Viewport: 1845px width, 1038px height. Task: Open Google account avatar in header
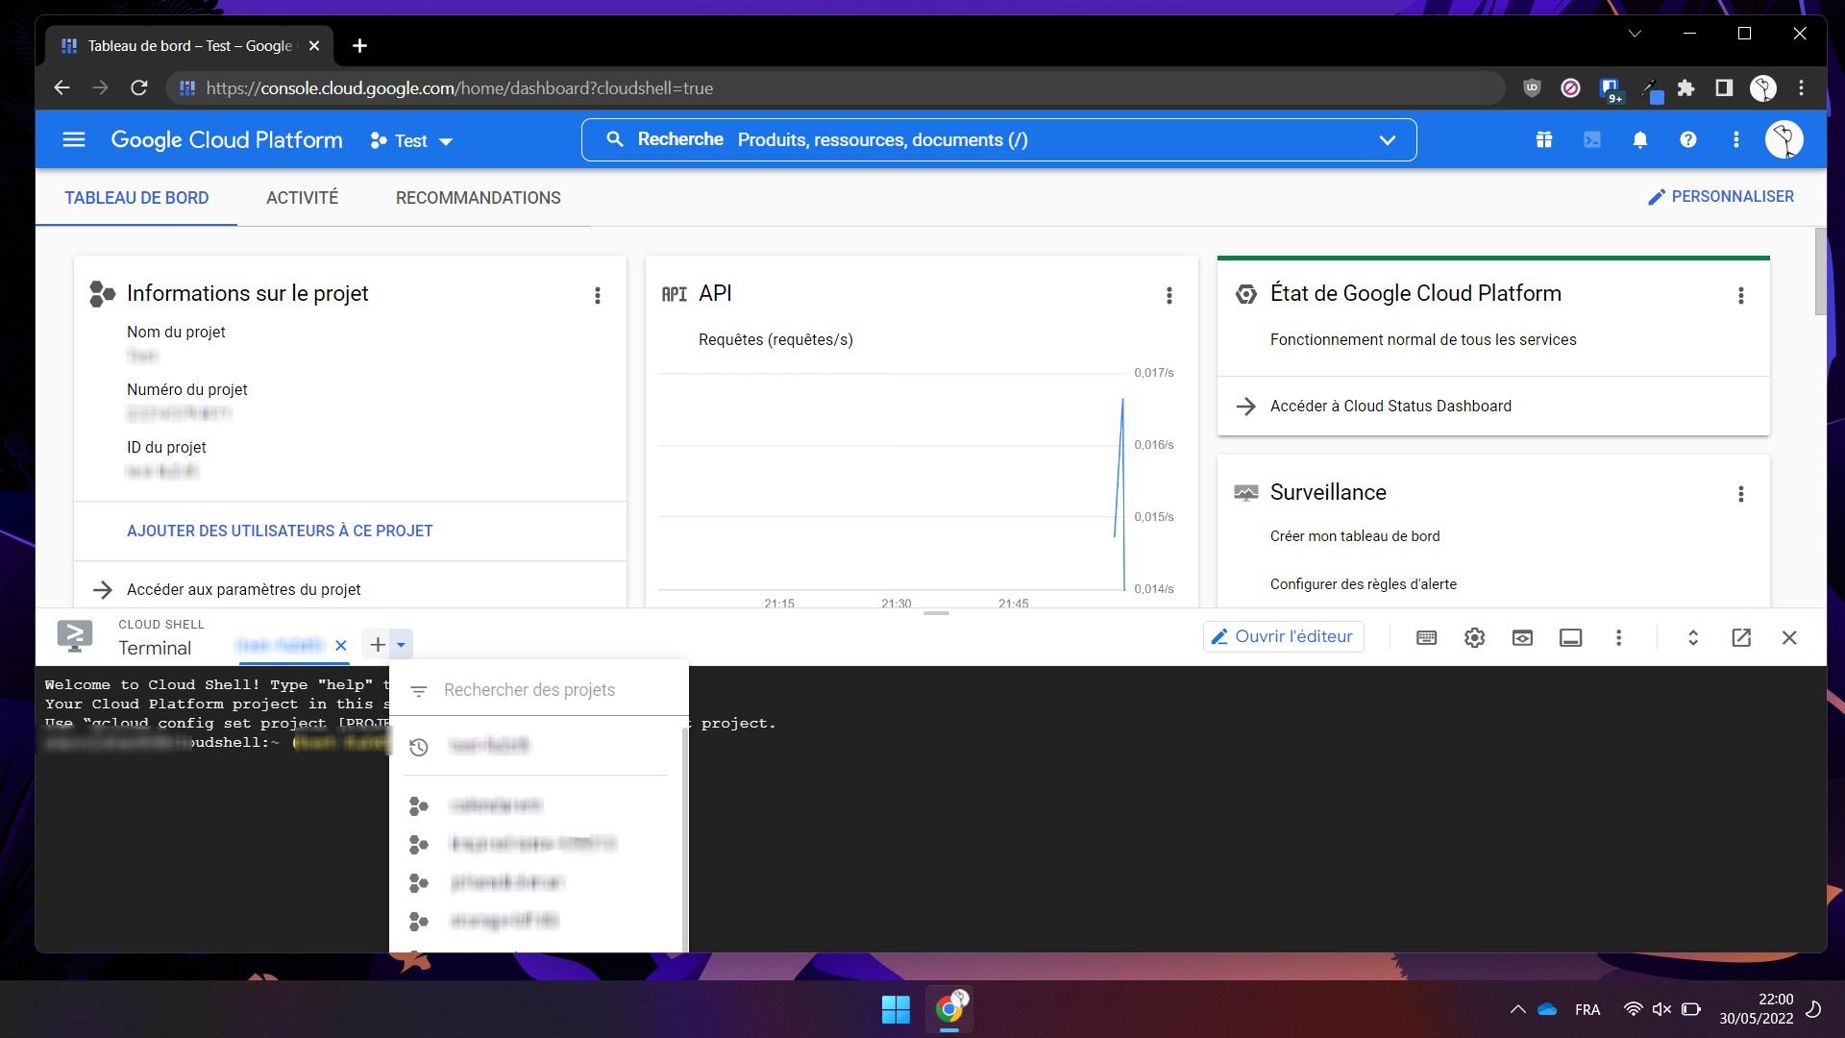point(1784,140)
